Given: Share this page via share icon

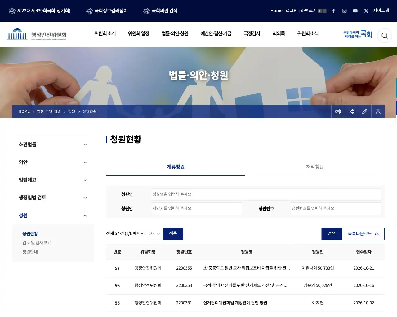Looking at the screenshot, I should (351, 111).
